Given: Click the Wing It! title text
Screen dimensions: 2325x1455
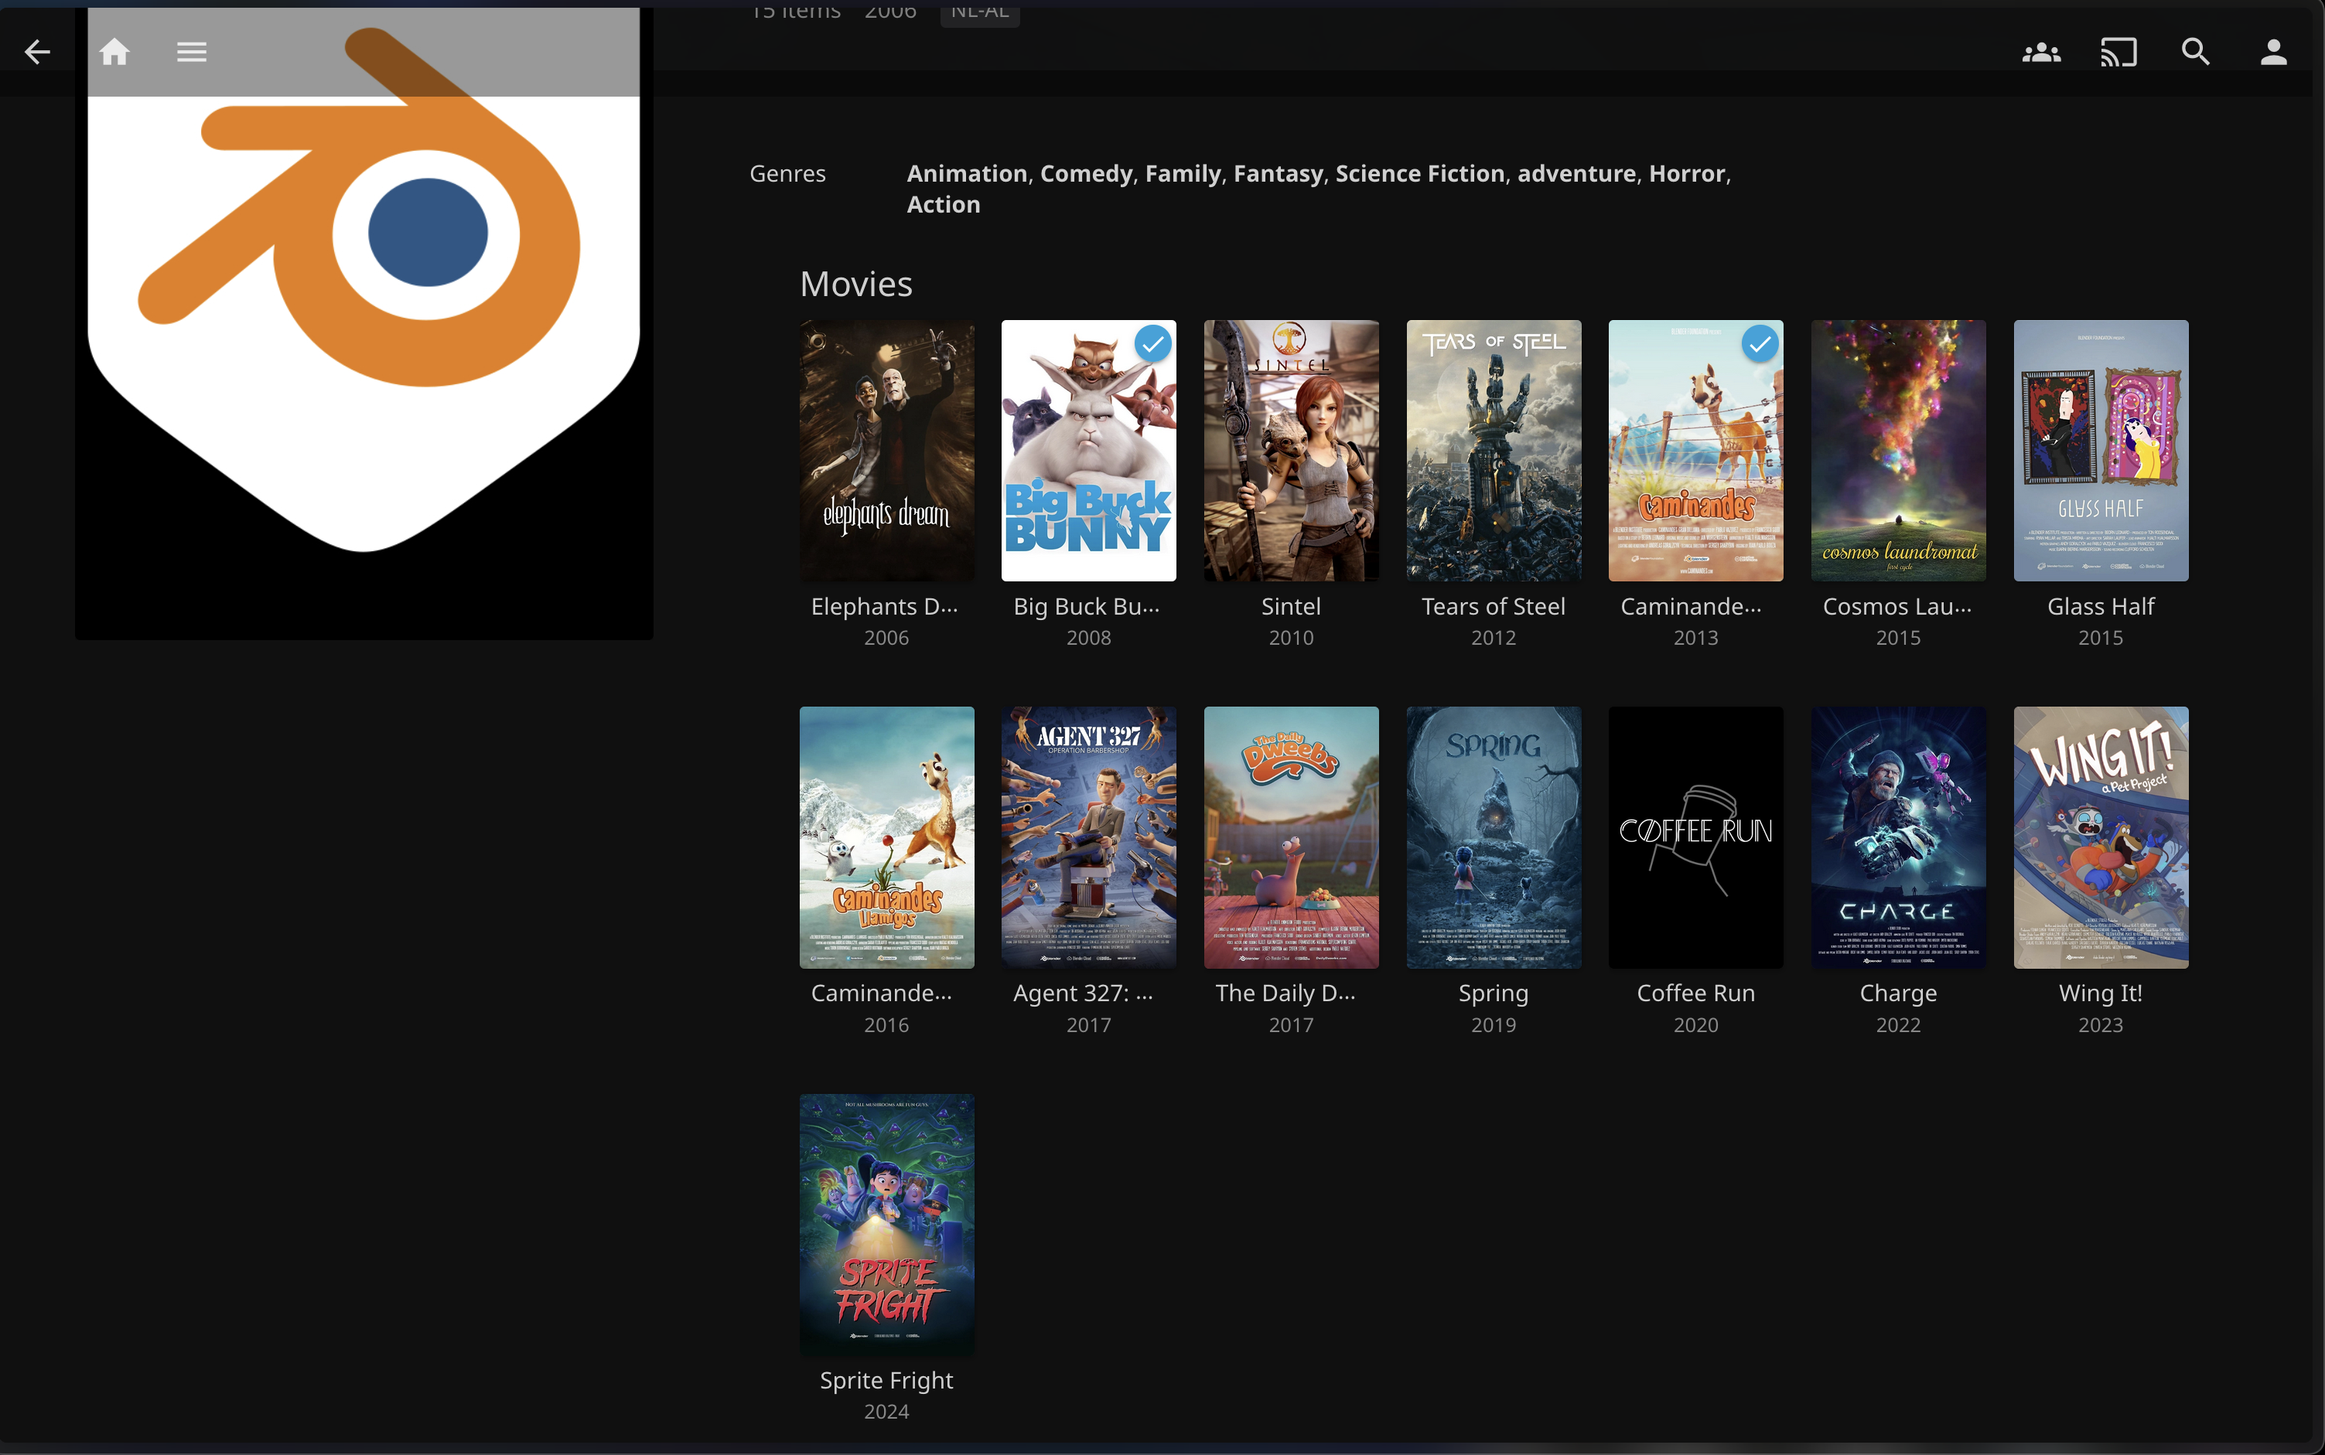Looking at the screenshot, I should pyautogui.click(x=2100, y=993).
